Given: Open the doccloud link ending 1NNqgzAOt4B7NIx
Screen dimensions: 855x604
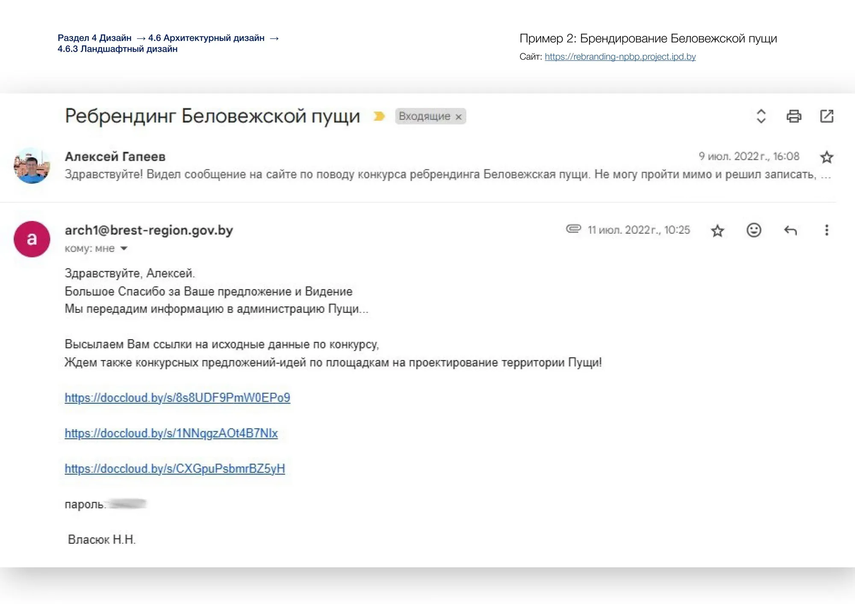Looking at the screenshot, I should (171, 433).
